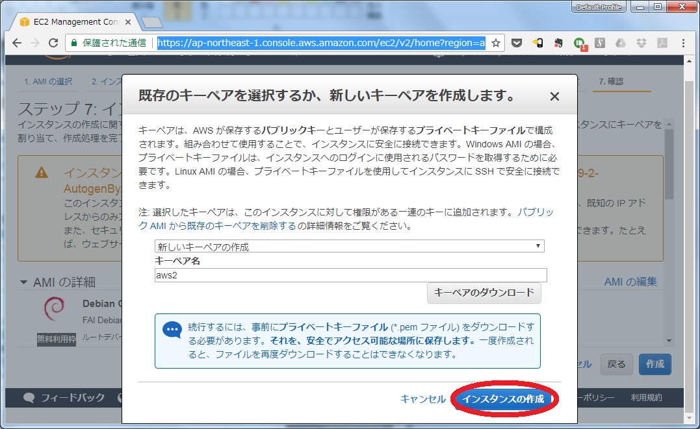Click the Default Profile button
The image size is (700, 429).
(x=599, y=7)
